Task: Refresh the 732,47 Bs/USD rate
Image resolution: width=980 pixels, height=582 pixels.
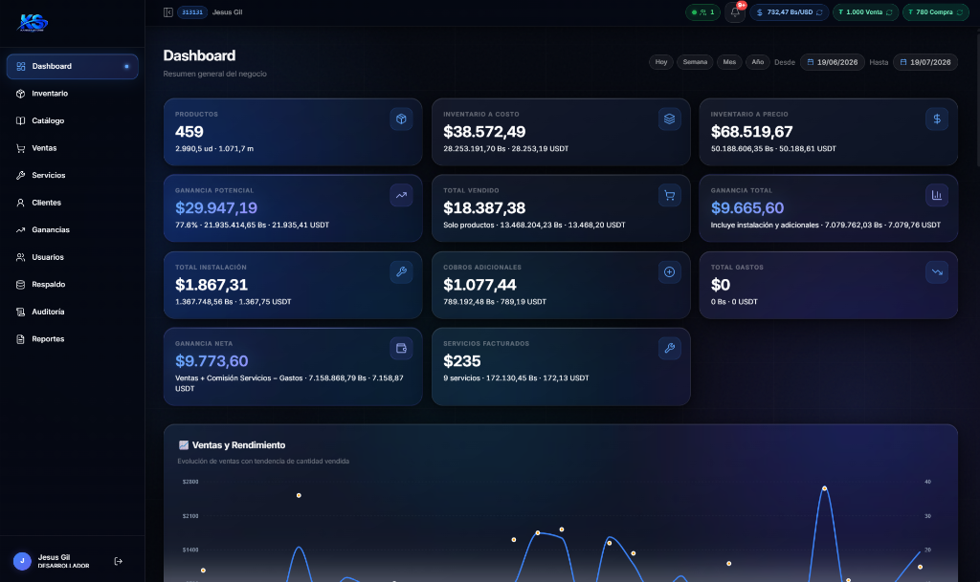Action: 819,12
